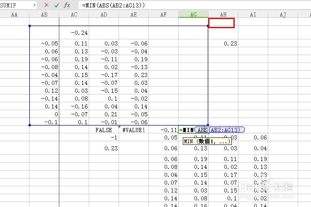Click the cell with 0.12 in column AB
This screenshot has height=207, width=311.
44,91
